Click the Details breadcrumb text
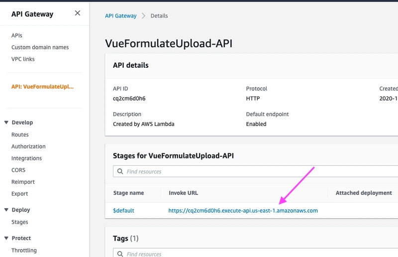The image size is (398, 257). [159, 16]
